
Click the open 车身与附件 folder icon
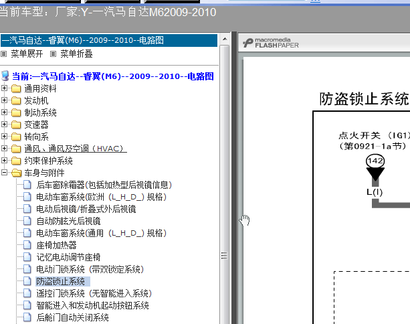(x=17, y=173)
